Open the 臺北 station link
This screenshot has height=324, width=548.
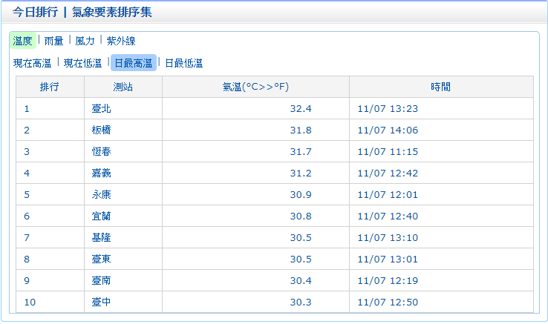pyautogui.click(x=101, y=108)
